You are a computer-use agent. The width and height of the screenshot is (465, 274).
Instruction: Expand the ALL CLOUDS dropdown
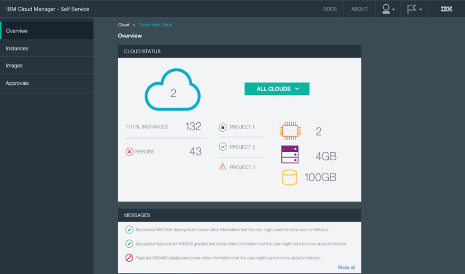[x=277, y=89]
